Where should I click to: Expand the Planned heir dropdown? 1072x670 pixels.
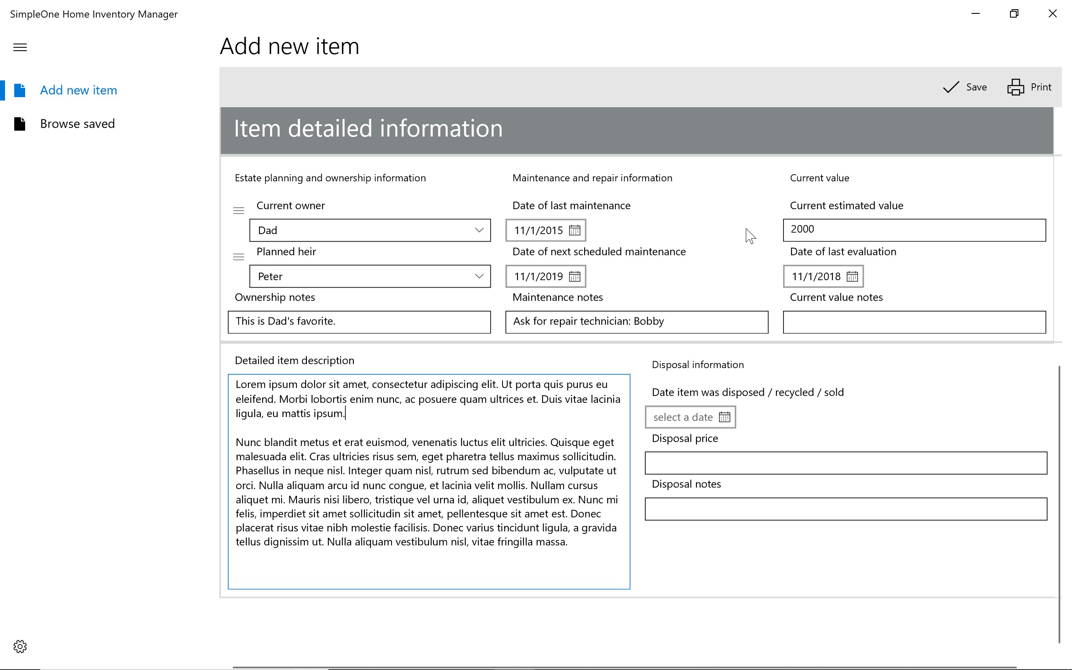point(479,276)
